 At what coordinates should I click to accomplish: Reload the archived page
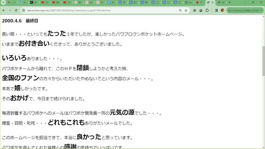point(16,10)
